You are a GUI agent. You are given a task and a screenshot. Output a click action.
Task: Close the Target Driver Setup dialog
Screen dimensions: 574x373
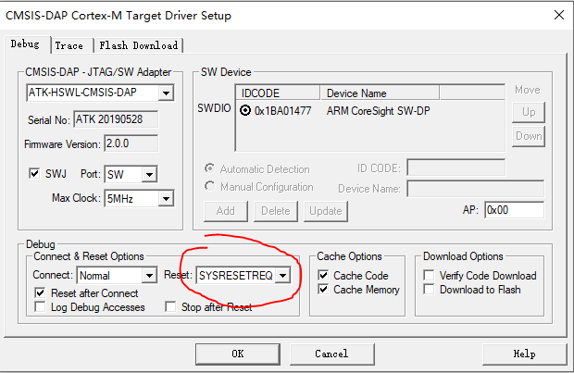(559, 16)
